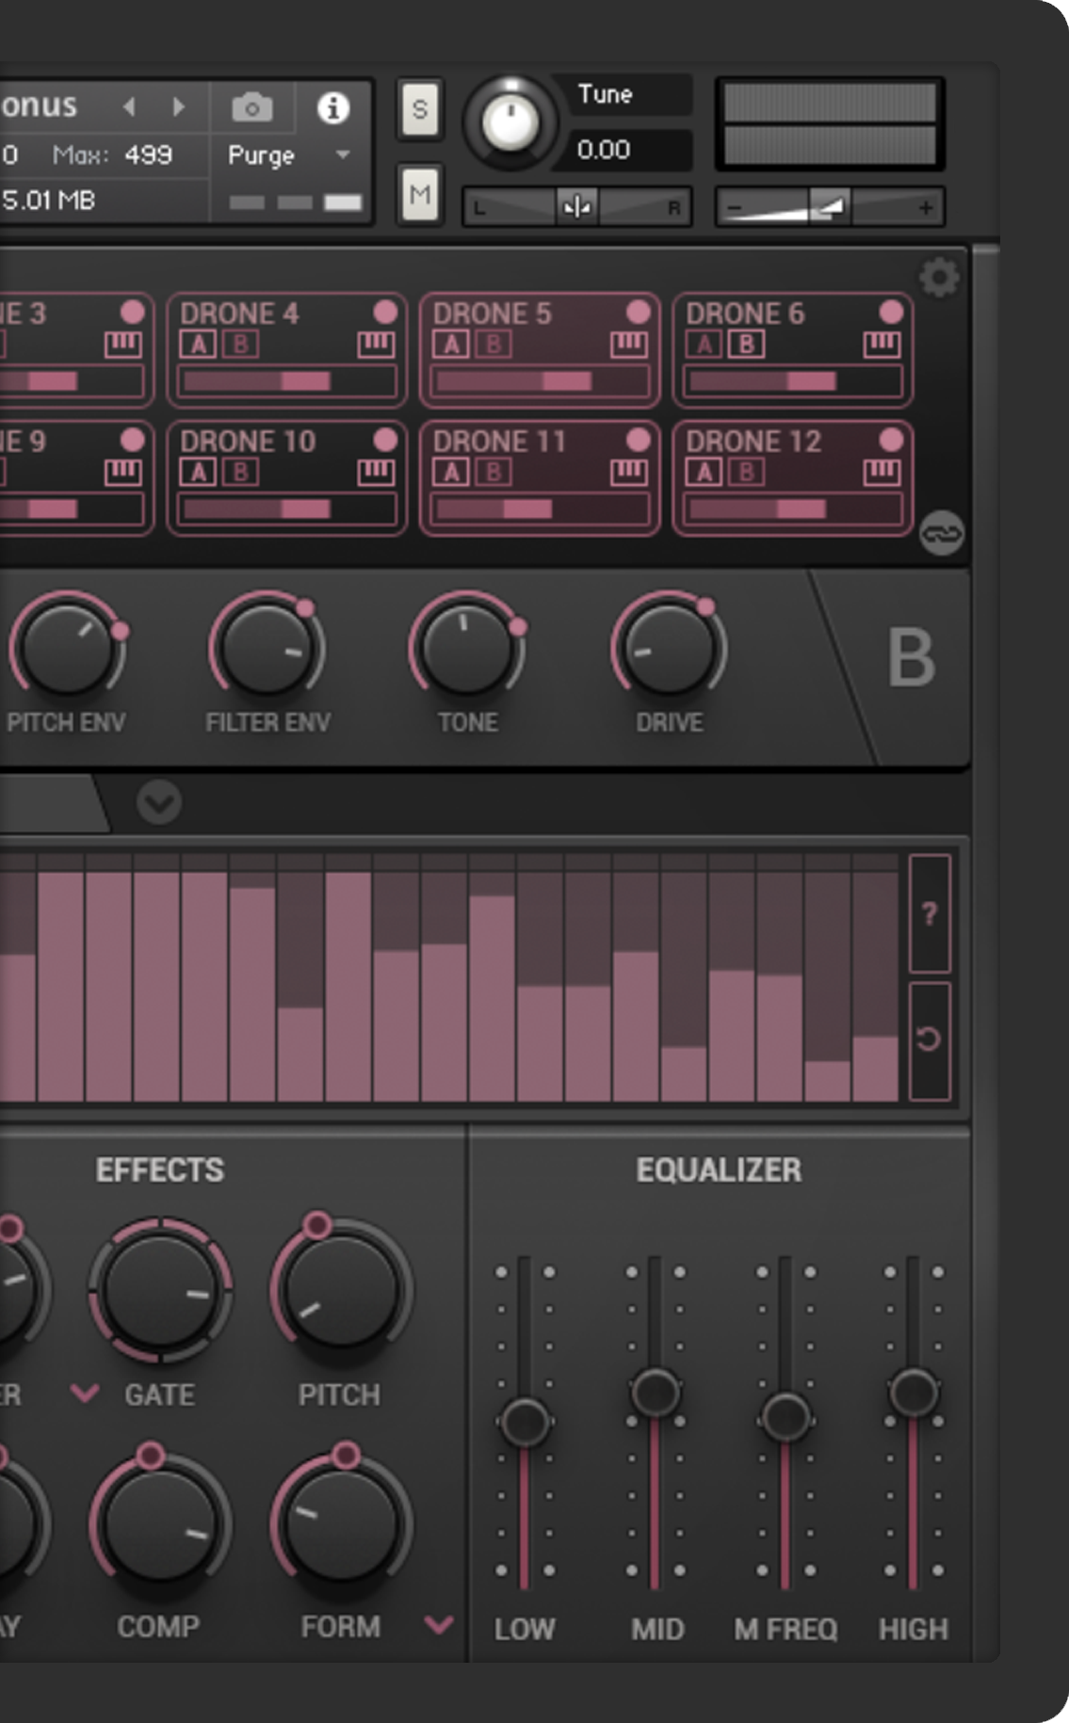Viewport: 1069px width, 1723px height.
Task: Toggle Drone 5 power dot
Action: tap(638, 312)
